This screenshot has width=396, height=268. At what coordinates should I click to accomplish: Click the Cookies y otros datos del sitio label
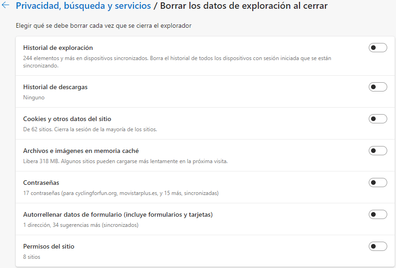[67, 119]
